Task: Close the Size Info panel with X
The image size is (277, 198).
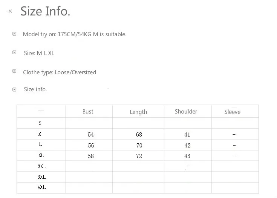Action: click(x=10, y=11)
